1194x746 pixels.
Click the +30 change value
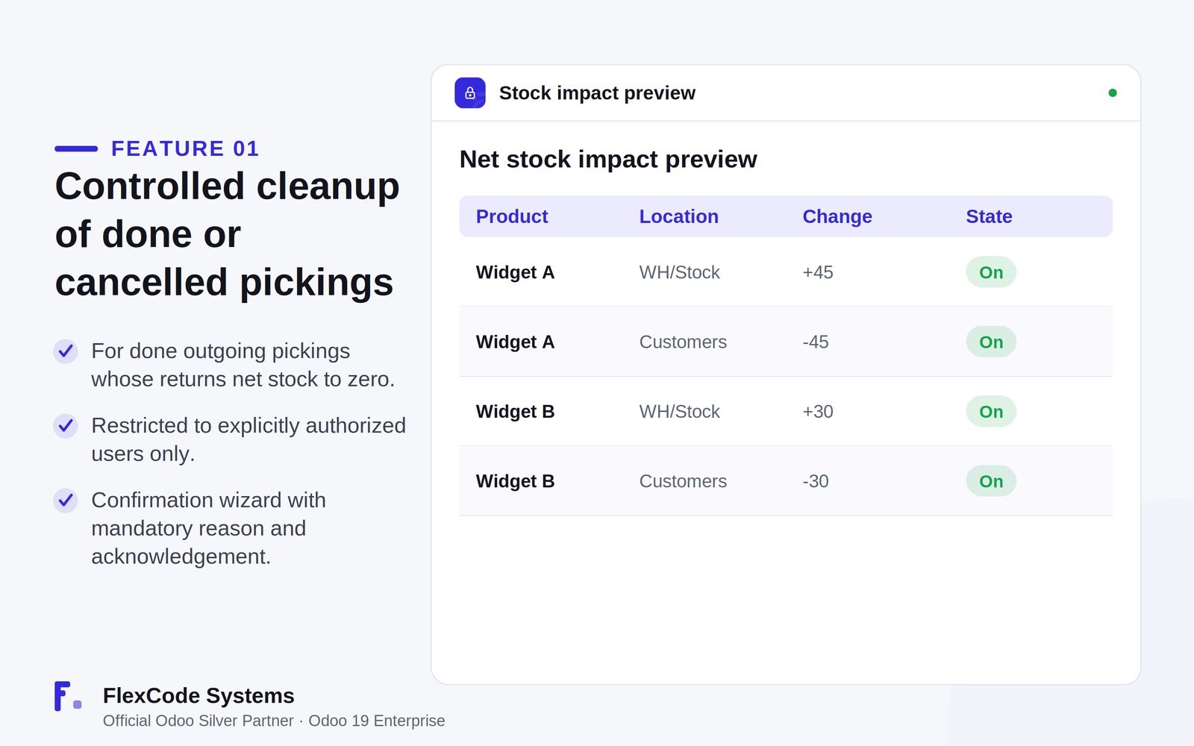pyautogui.click(x=818, y=411)
